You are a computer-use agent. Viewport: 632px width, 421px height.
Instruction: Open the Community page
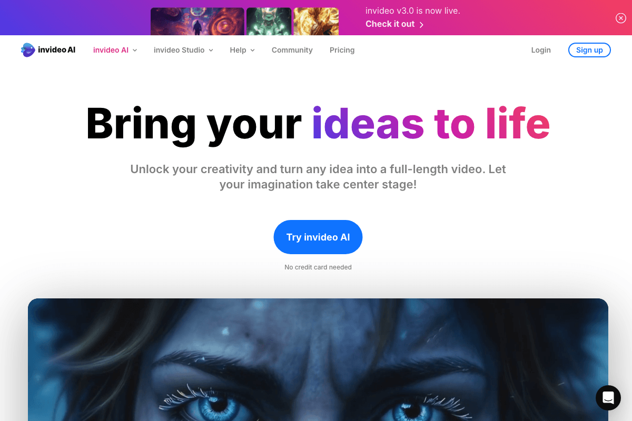pos(292,50)
